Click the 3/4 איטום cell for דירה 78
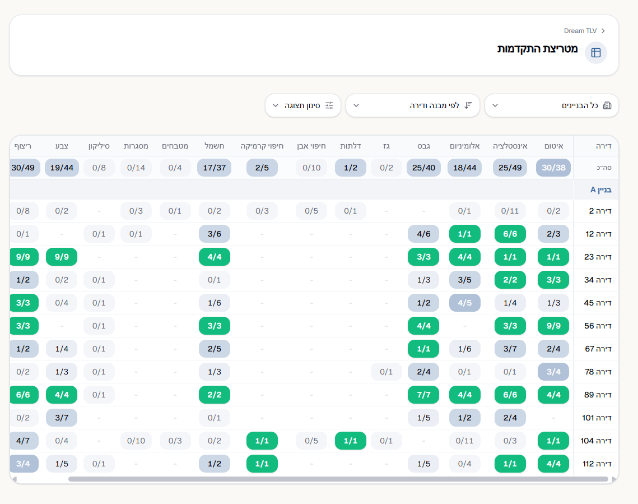The image size is (638, 504). pyautogui.click(x=553, y=372)
